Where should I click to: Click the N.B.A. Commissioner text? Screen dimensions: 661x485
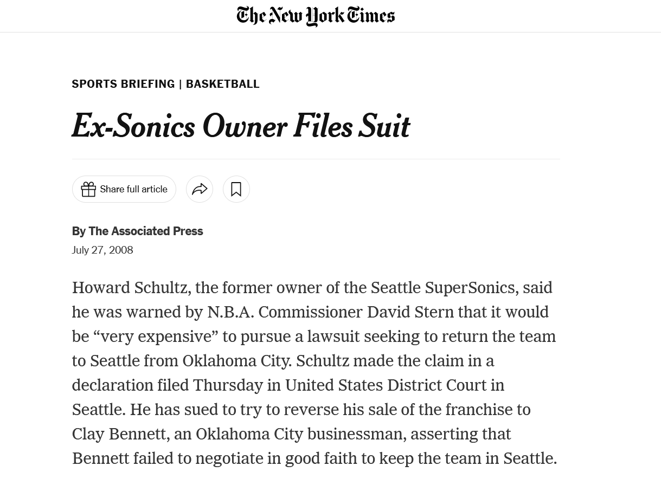tap(285, 312)
